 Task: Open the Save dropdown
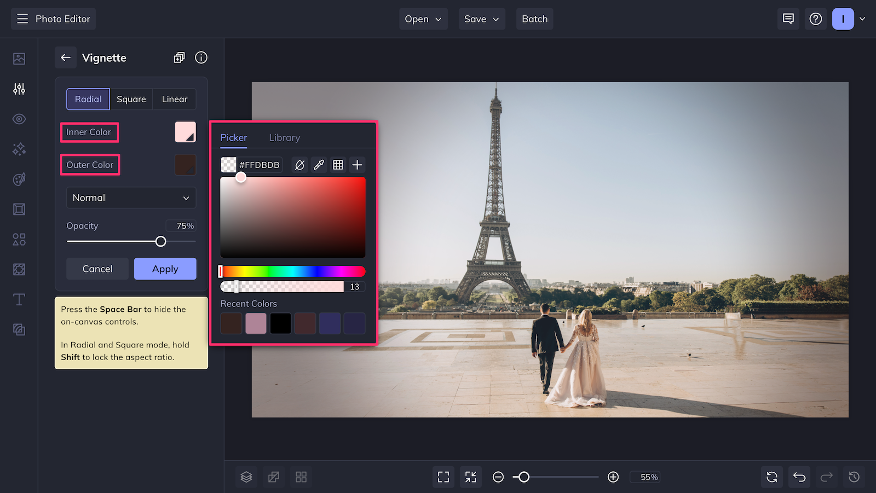pyautogui.click(x=481, y=19)
